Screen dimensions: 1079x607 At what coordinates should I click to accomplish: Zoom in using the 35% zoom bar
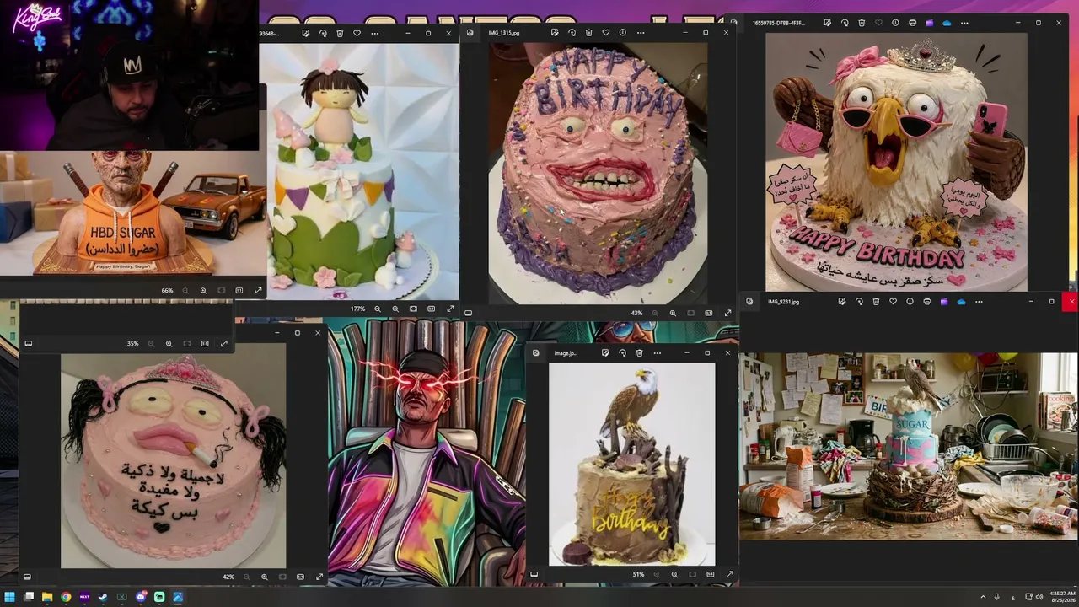coord(169,344)
